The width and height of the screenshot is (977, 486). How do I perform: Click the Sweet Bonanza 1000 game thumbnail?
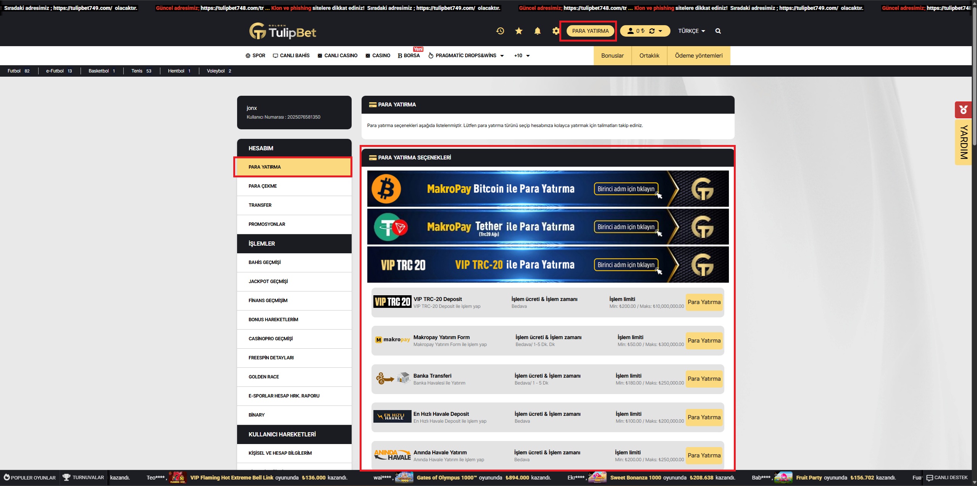click(x=598, y=478)
